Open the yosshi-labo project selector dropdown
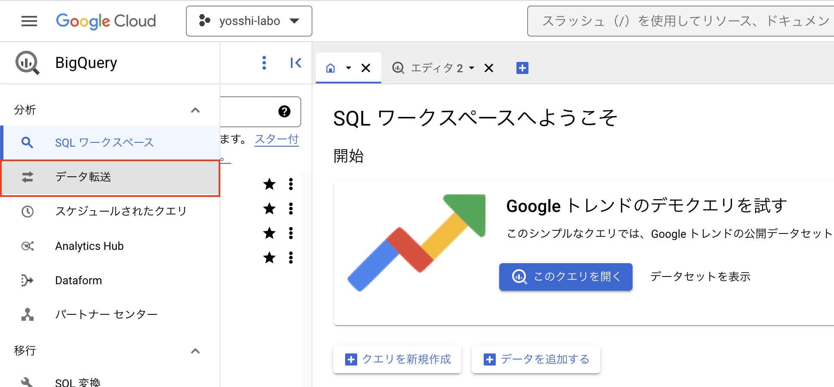 pyautogui.click(x=249, y=21)
